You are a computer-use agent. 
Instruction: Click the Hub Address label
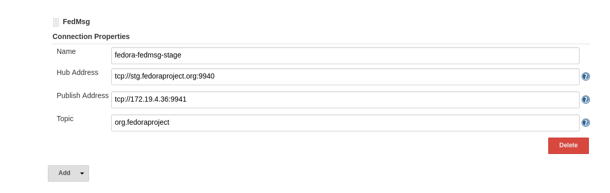[77, 72]
